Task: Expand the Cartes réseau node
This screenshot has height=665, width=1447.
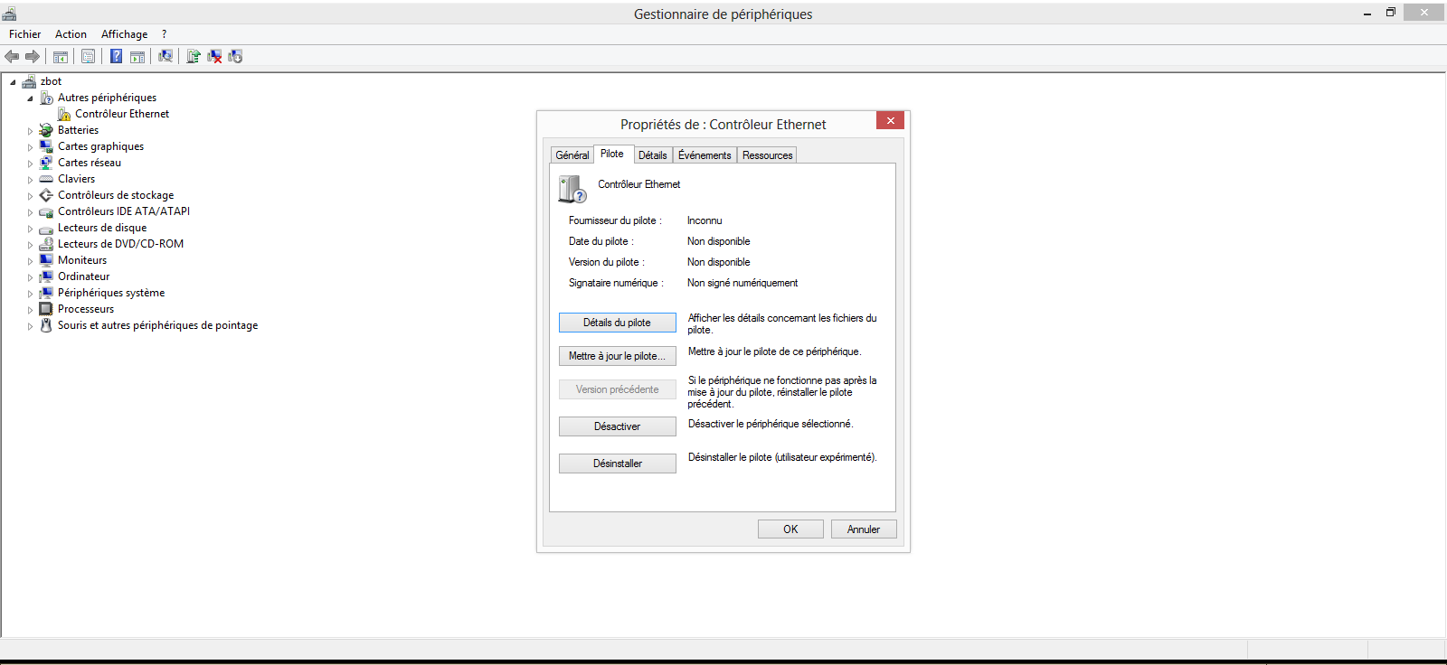Action: coord(30,164)
